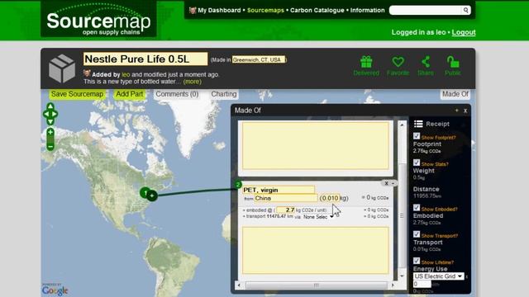Click the PET, virgin name field

tap(279, 190)
